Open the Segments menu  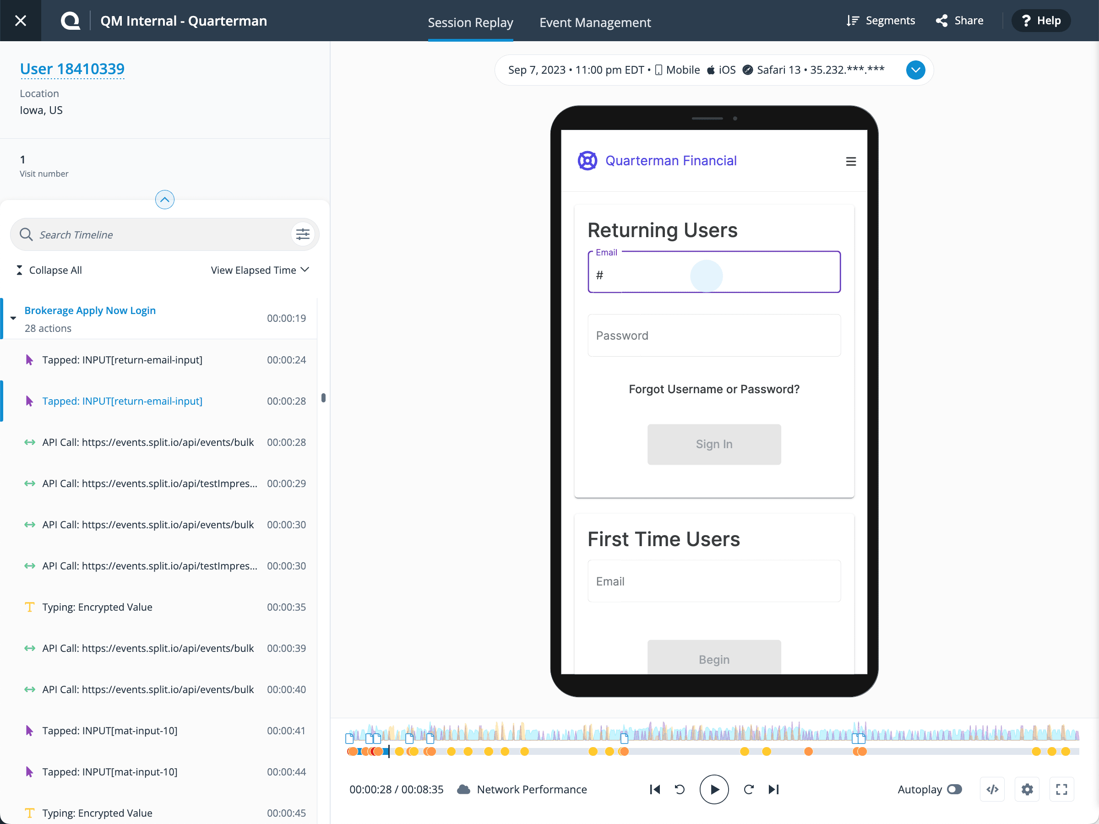881,20
